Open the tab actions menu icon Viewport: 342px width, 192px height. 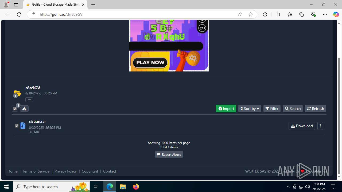[x=16, y=5]
